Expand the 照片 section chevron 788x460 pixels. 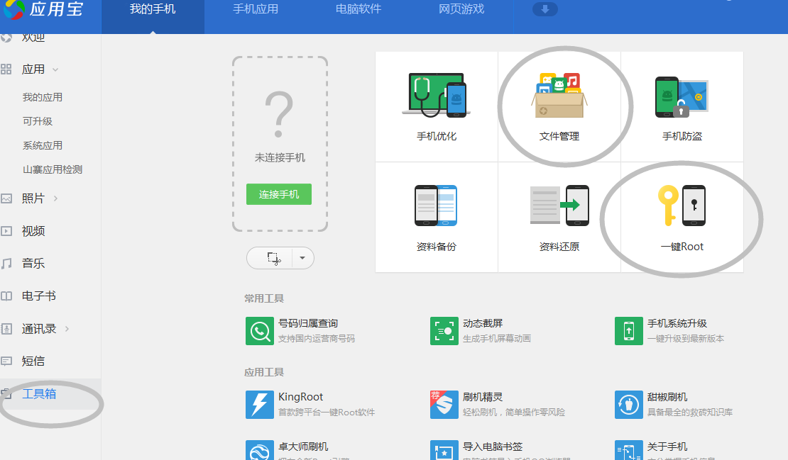pyautogui.click(x=55, y=198)
